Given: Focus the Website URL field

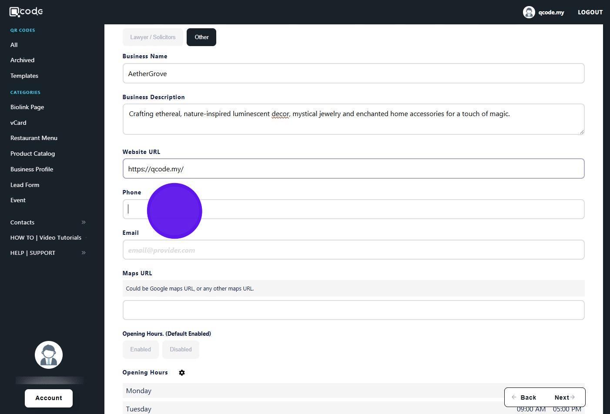Looking at the screenshot, I should (353, 169).
